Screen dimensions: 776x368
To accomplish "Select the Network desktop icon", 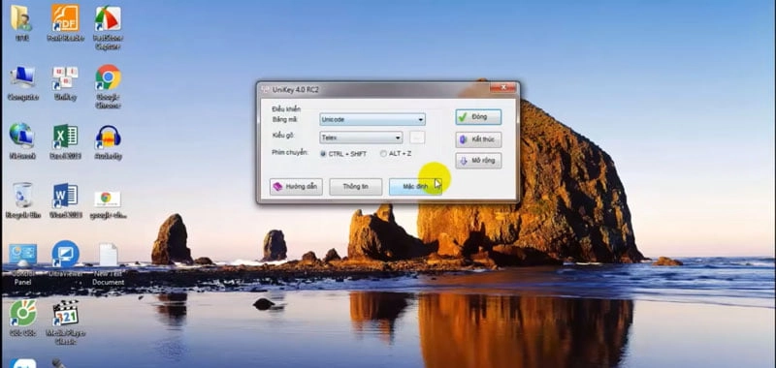I will point(22,141).
